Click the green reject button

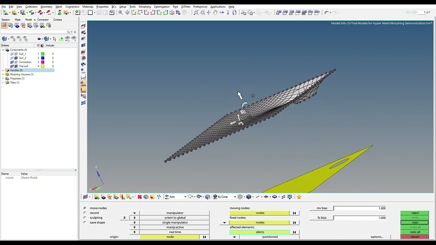[x=415, y=213]
